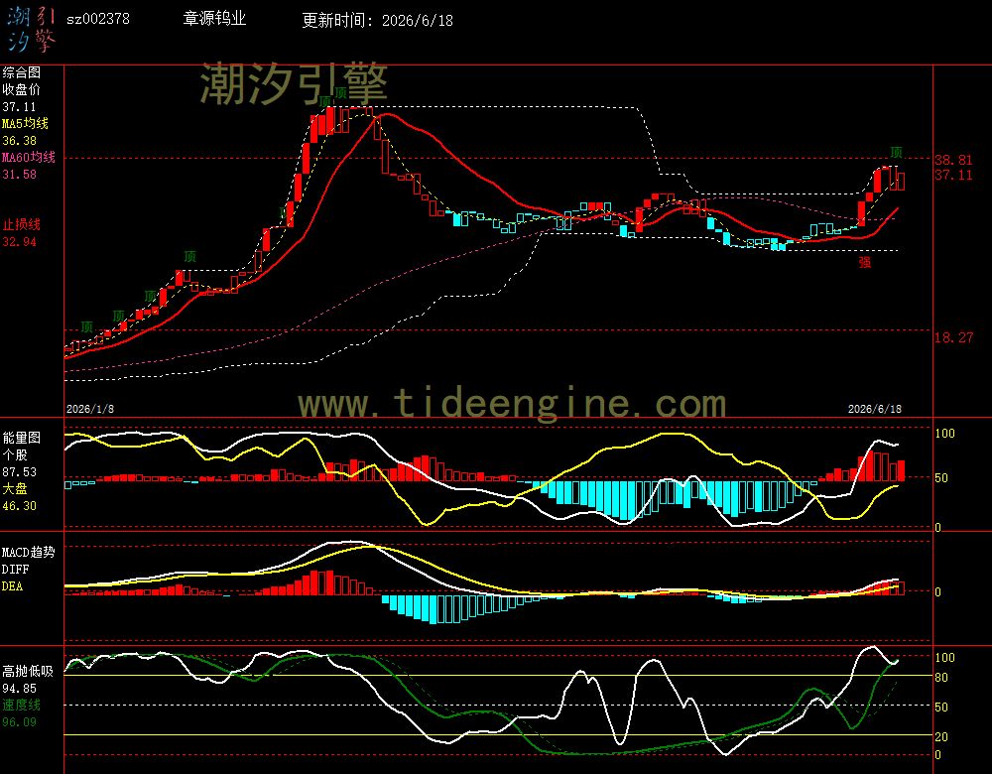Click the 37.11 value under 收盘价
This screenshot has width=992, height=774.
(19, 107)
